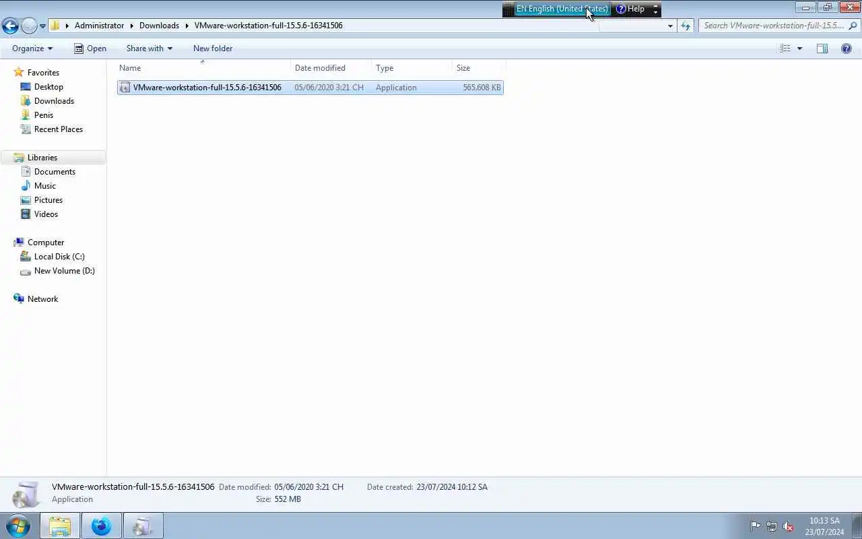
Task: Click the file size 565.608 KB
Action: click(x=482, y=88)
